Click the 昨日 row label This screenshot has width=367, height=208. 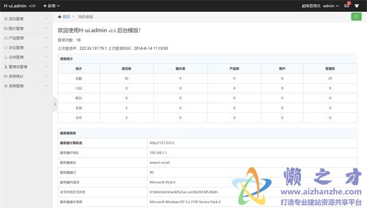(x=78, y=98)
